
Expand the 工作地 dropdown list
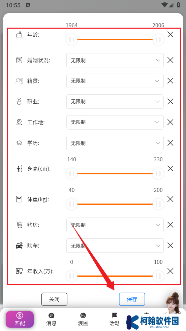pyautogui.click(x=115, y=122)
